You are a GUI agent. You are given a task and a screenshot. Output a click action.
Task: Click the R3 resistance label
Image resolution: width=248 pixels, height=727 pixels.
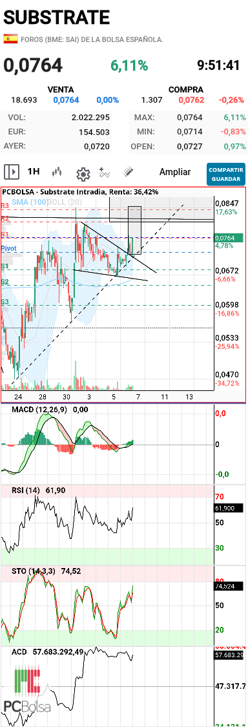5,205
